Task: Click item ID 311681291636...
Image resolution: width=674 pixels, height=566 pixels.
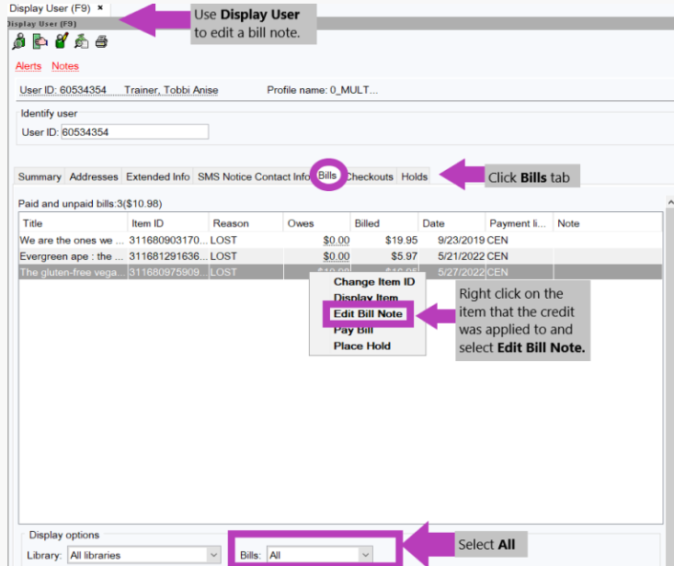Action: (168, 256)
